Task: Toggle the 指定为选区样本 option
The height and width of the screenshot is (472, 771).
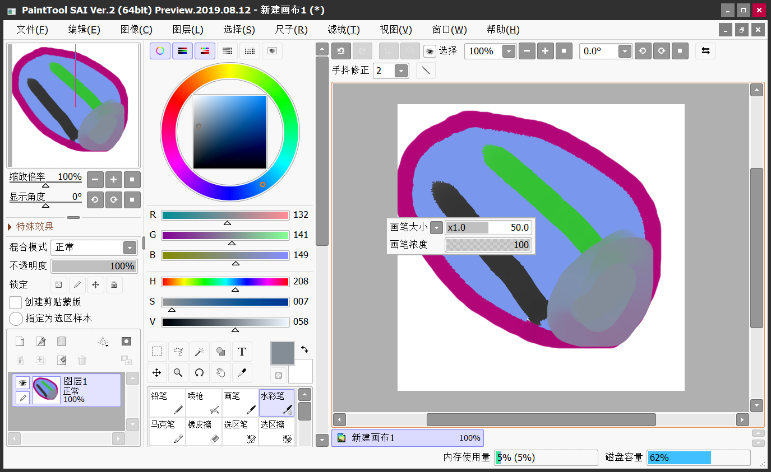Action: (16, 319)
